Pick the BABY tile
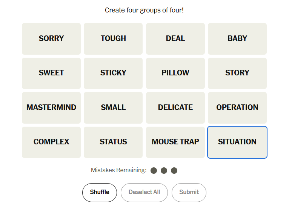 click(x=237, y=38)
